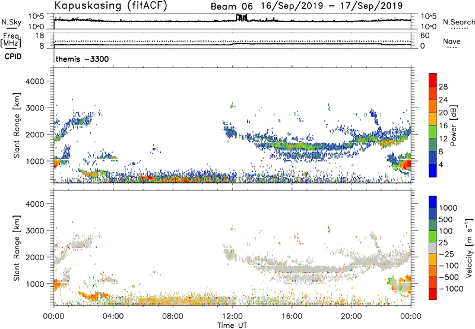Screen dimensions: 475x329
Task: Select the Freq. [MHz] axis label
Action: 11,40
